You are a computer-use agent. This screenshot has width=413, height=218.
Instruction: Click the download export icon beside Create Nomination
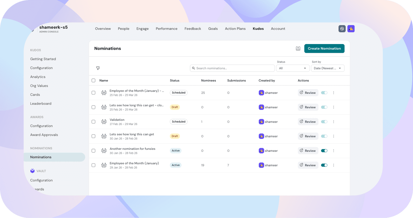[x=298, y=48]
